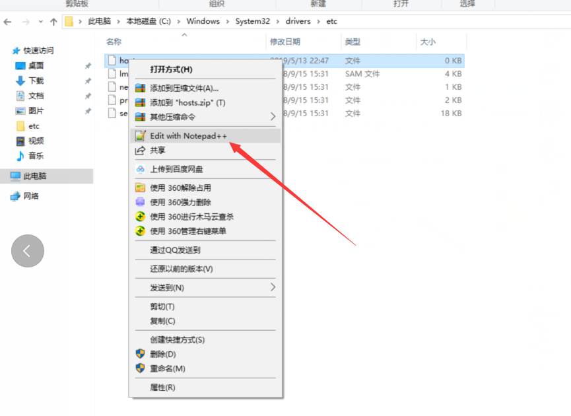Click the back navigation arrow in Explorer
Image resolution: width=571 pixels, height=416 pixels.
tap(8, 21)
